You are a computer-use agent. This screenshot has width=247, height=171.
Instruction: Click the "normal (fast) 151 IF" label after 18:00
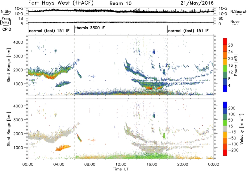188,31
